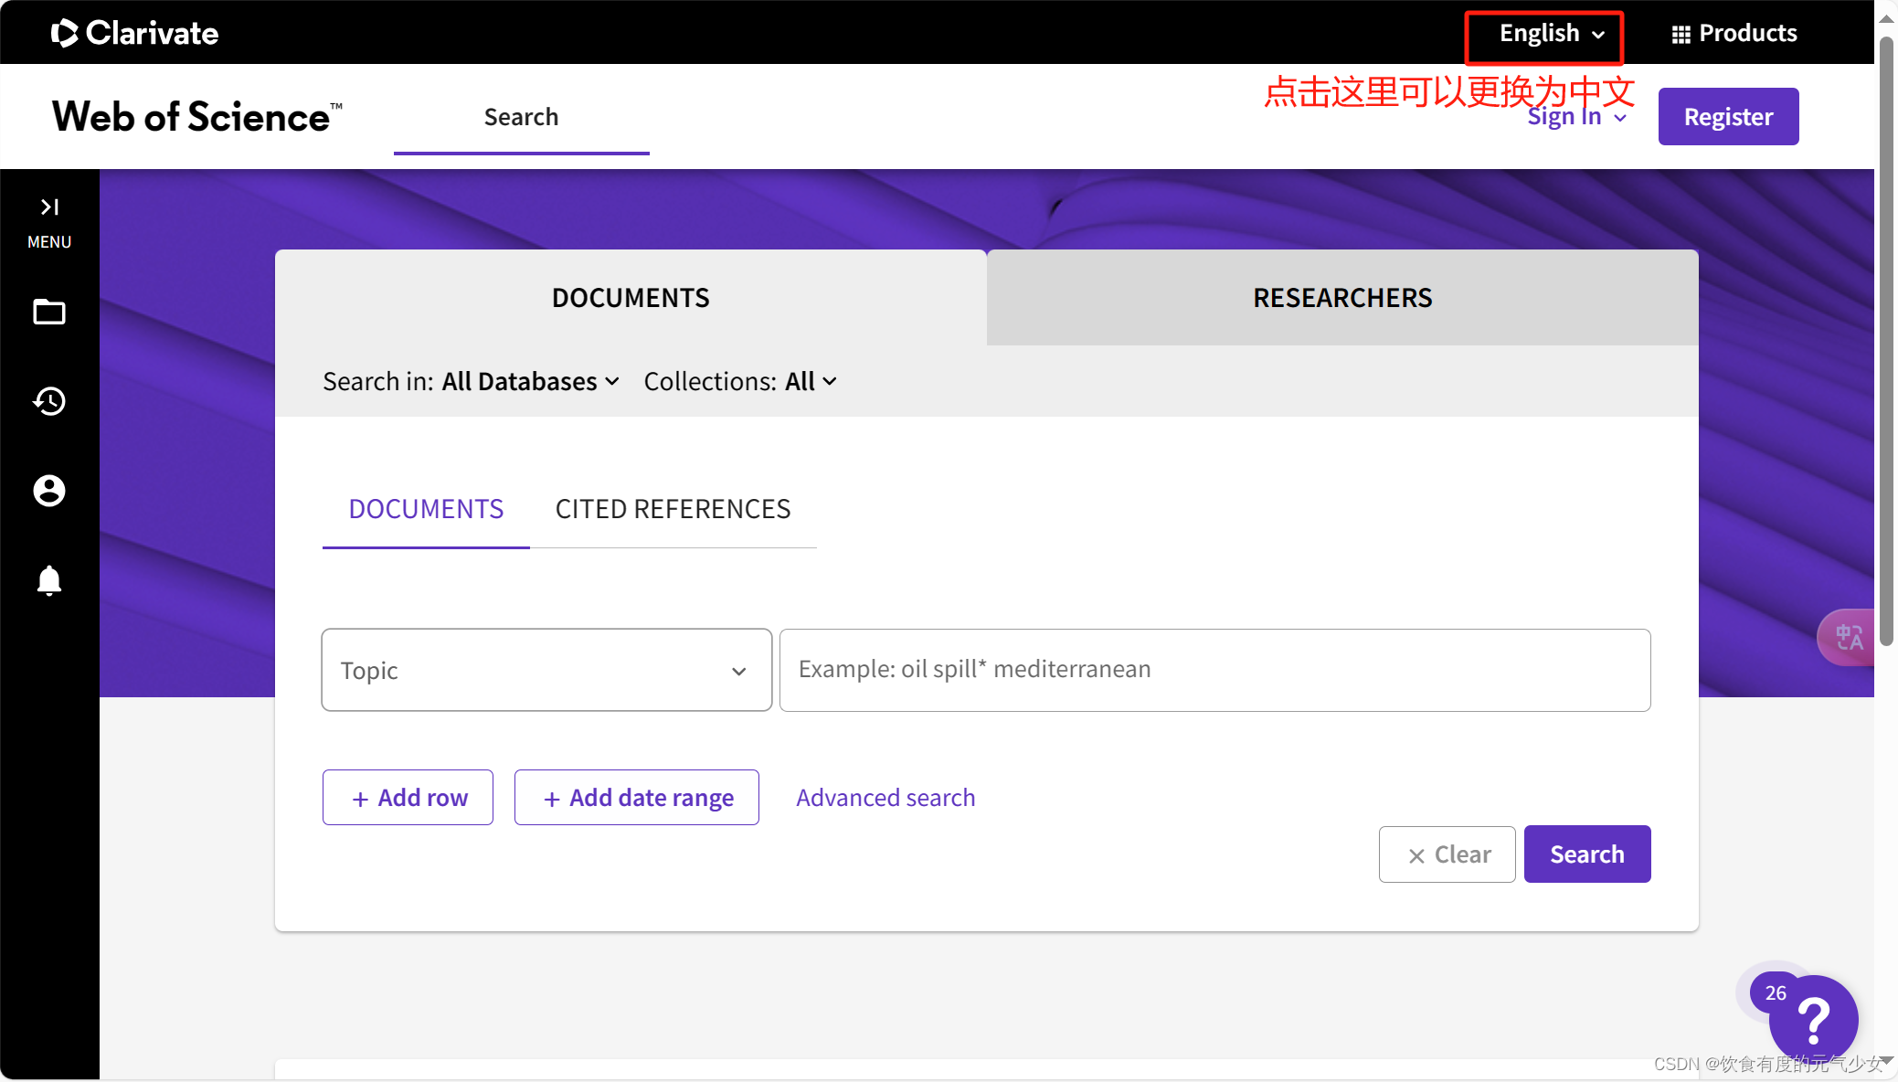The width and height of the screenshot is (1898, 1082).
Task: Click the Add row button
Action: [x=408, y=798]
